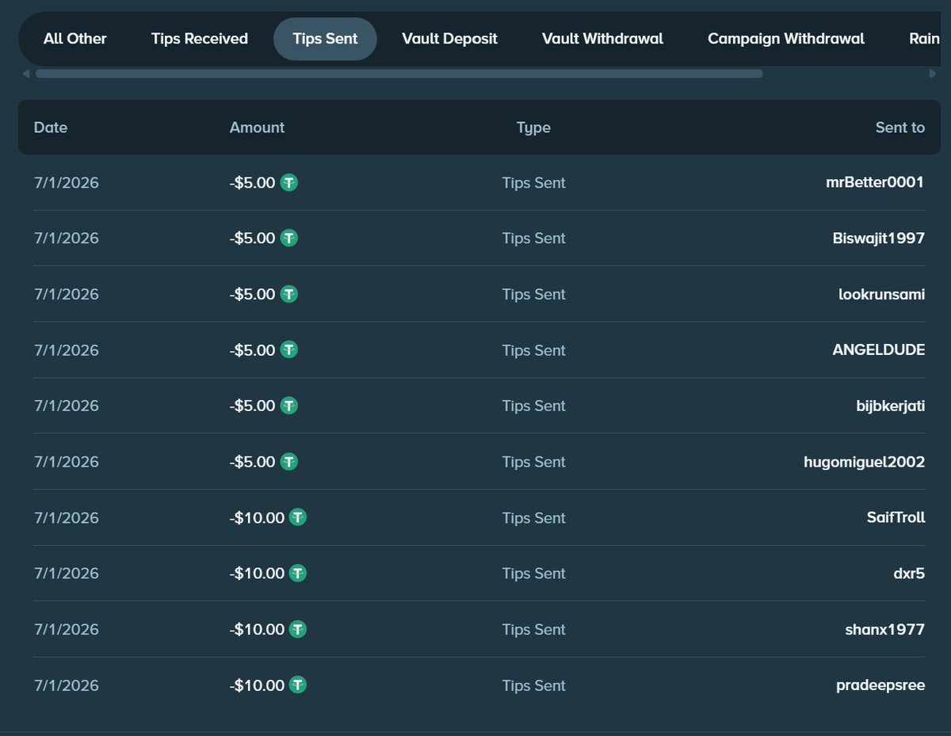Viewport: 951px width, 736px height.
Task: Click Tips Sent type in the Biswajit1997 row
Action: (533, 238)
